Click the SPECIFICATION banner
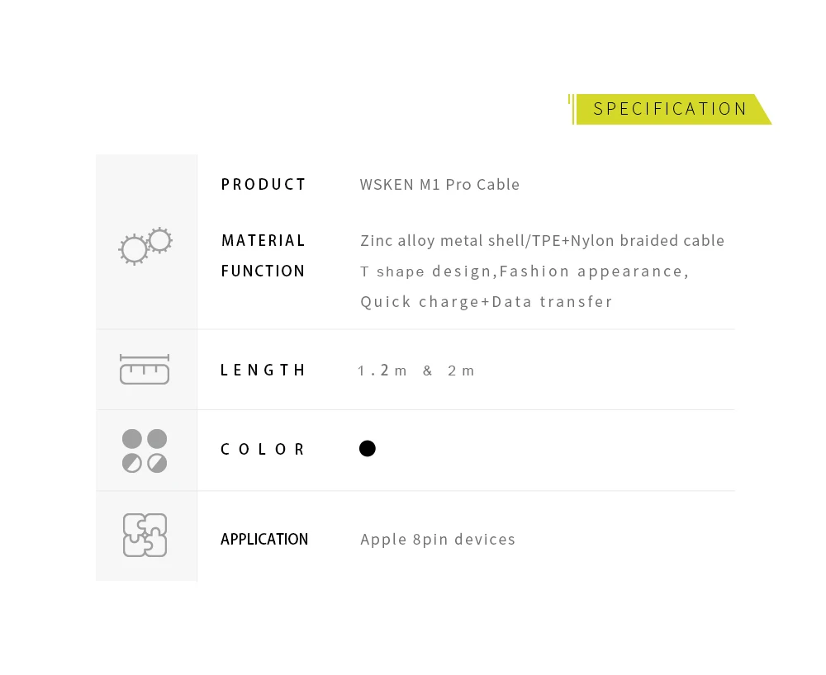 [673, 110]
